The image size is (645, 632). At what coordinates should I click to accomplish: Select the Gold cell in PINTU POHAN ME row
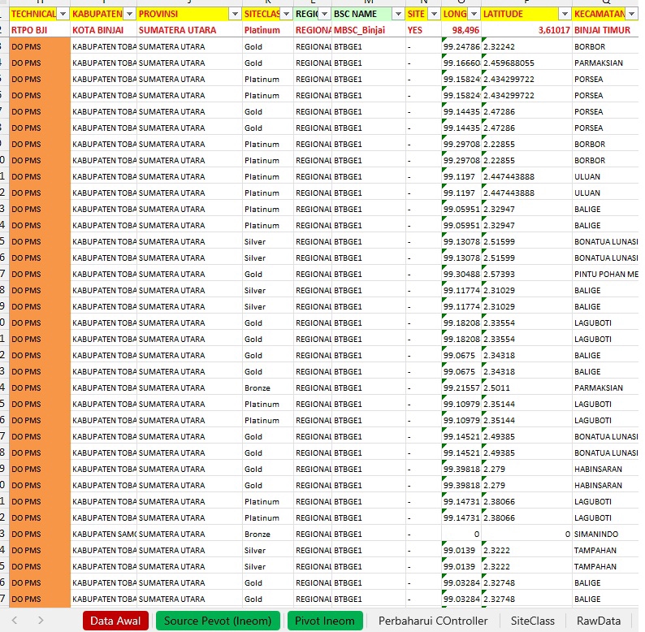click(268, 274)
